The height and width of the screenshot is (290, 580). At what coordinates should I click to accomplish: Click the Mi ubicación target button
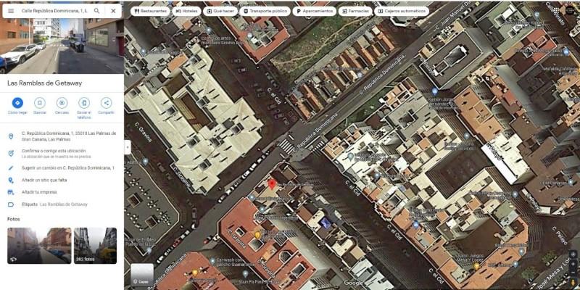573,254
